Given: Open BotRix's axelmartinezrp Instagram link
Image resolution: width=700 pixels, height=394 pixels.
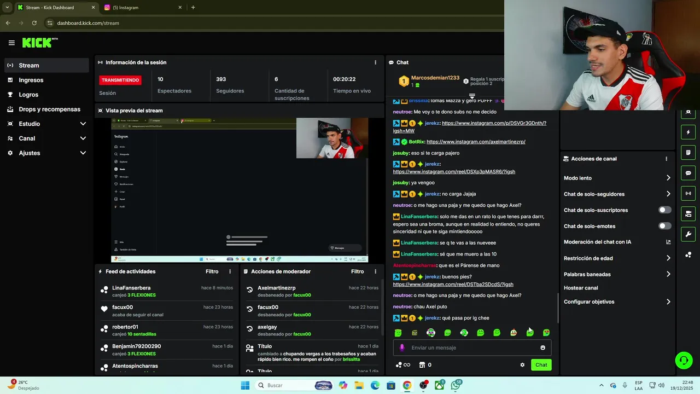Looking at the screenshot, I should 476,142.
